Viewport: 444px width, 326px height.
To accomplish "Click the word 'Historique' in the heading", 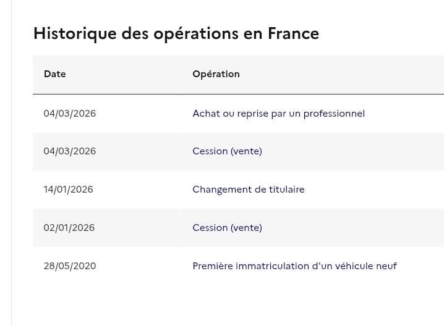I will (x=75, y=34).
